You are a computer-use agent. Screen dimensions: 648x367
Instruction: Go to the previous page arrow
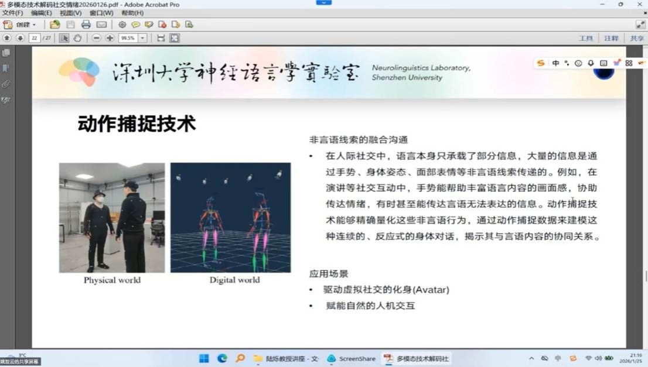pyautogui.click(x=7, y=38)
